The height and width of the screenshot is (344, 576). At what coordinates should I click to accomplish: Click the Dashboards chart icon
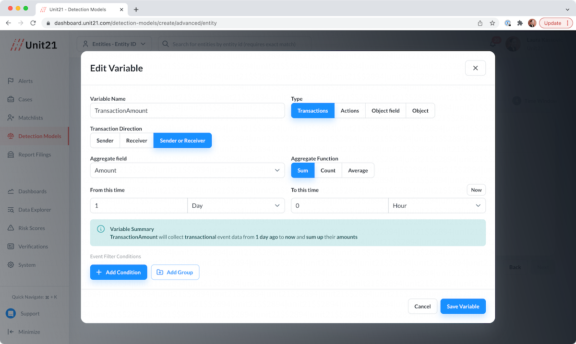[x=11, y=191]
